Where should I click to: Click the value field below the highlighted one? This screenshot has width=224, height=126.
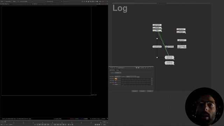118,81
